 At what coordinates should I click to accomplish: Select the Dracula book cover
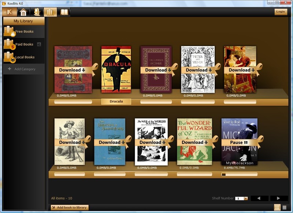point(116,69)
